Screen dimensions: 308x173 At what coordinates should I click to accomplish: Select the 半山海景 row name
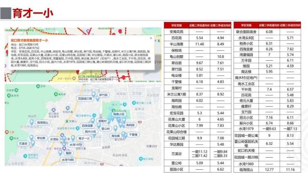176,44
